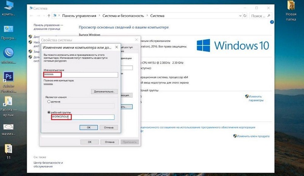Launch the Adobe Photoshop desktop shortcut
This screenshot has height=176, width=304.
pos(8,78)
